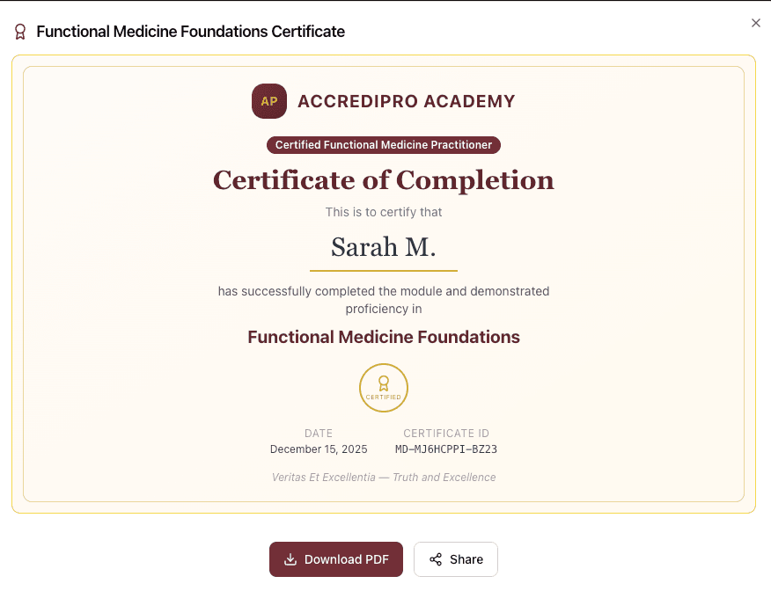
Task: Click the award icon beside the modal title
Action: coord(19,30)
